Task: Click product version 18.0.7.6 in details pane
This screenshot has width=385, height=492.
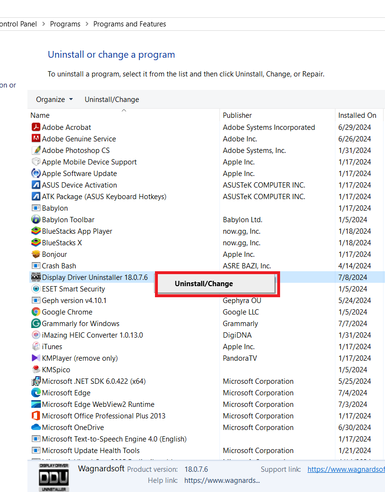Action: tap(196, 469)
